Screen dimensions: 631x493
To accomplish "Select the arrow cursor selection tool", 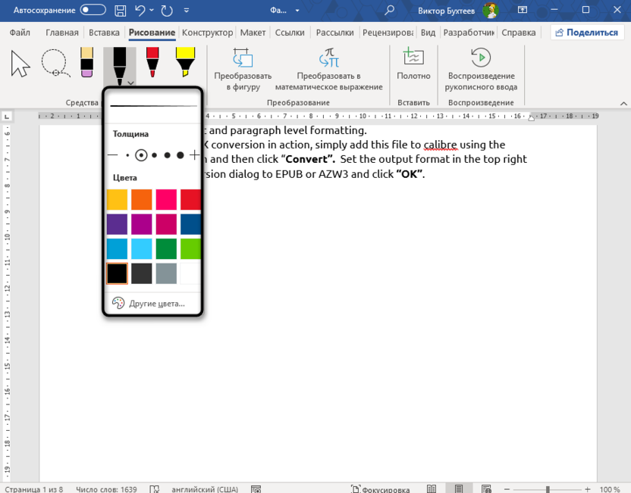I will coord(20,64).
